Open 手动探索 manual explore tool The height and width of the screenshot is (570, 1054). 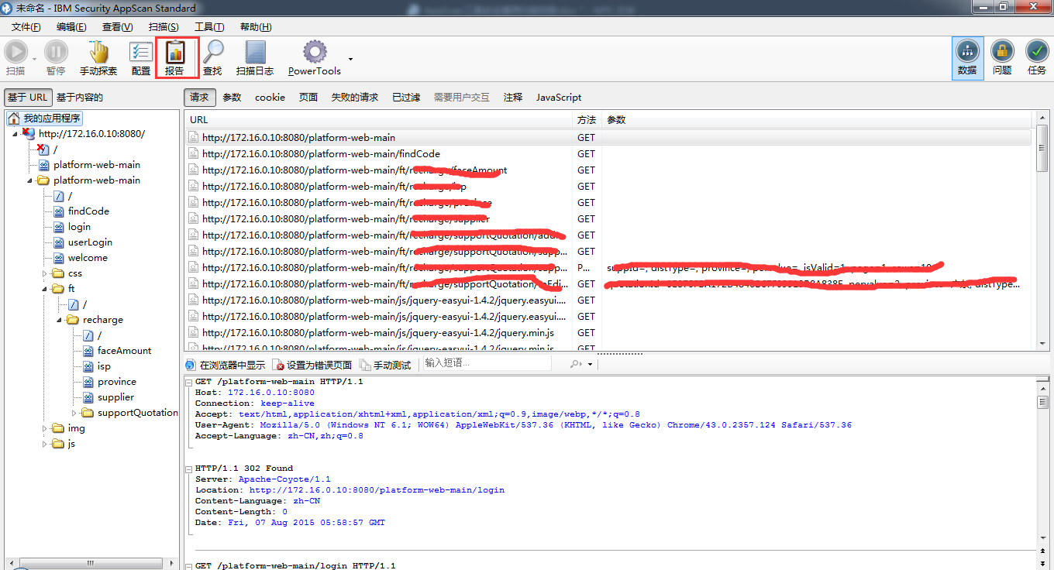[98, 52]
